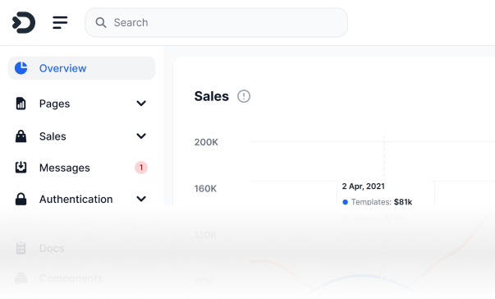Toggle the sidebar hamburger menu icon
495x299 pixels.
(60, 22)
